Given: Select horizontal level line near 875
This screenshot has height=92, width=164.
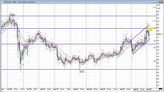Looking at the screenshot, I should click(78, 28).
